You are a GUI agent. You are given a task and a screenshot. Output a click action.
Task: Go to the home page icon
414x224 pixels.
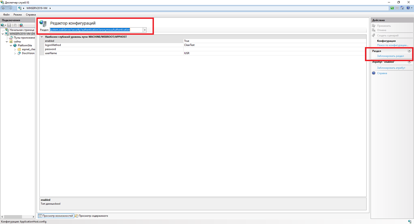click(402, 8)
